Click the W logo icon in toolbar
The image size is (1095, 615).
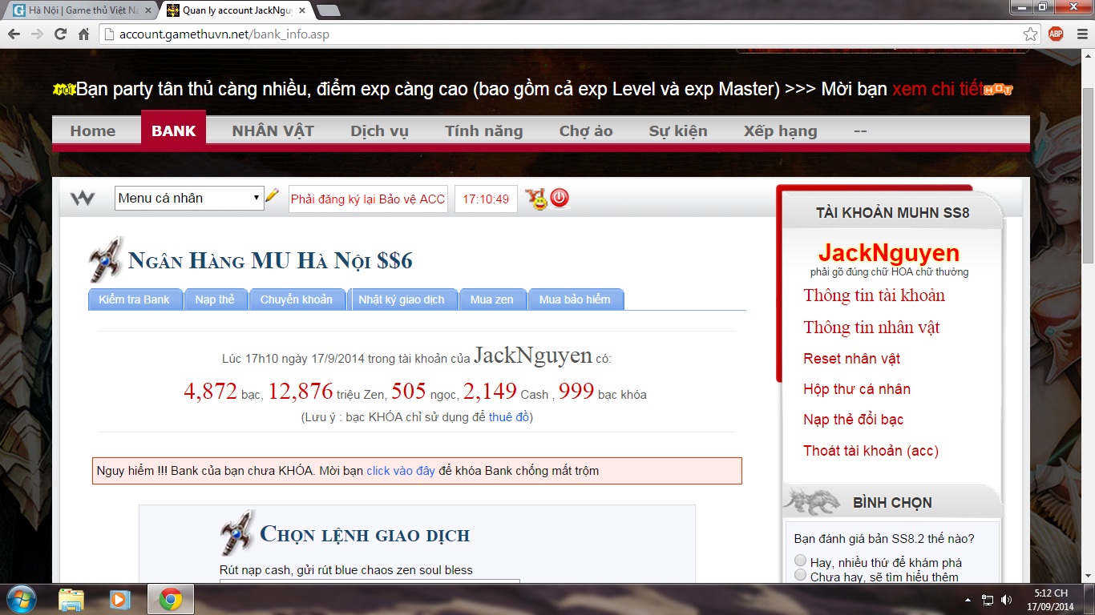point(83,199)
